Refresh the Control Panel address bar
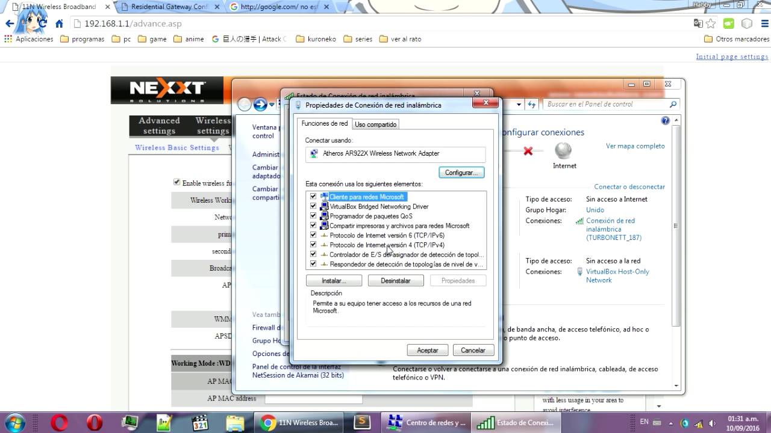The image size is (771, 433). click(532, 104)
